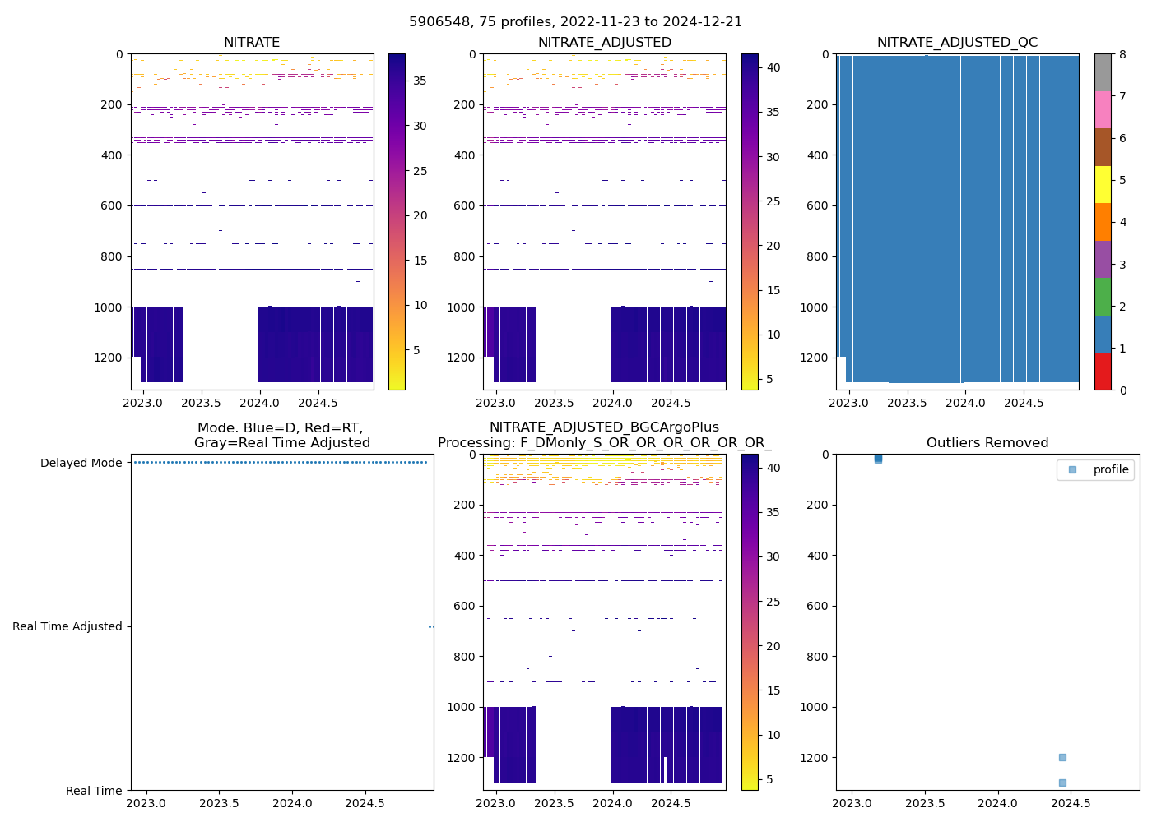Click the outlier marker at depth 1200
Image resolution: width=1152 pixels, height=822 pixels.
point(1062,757)
